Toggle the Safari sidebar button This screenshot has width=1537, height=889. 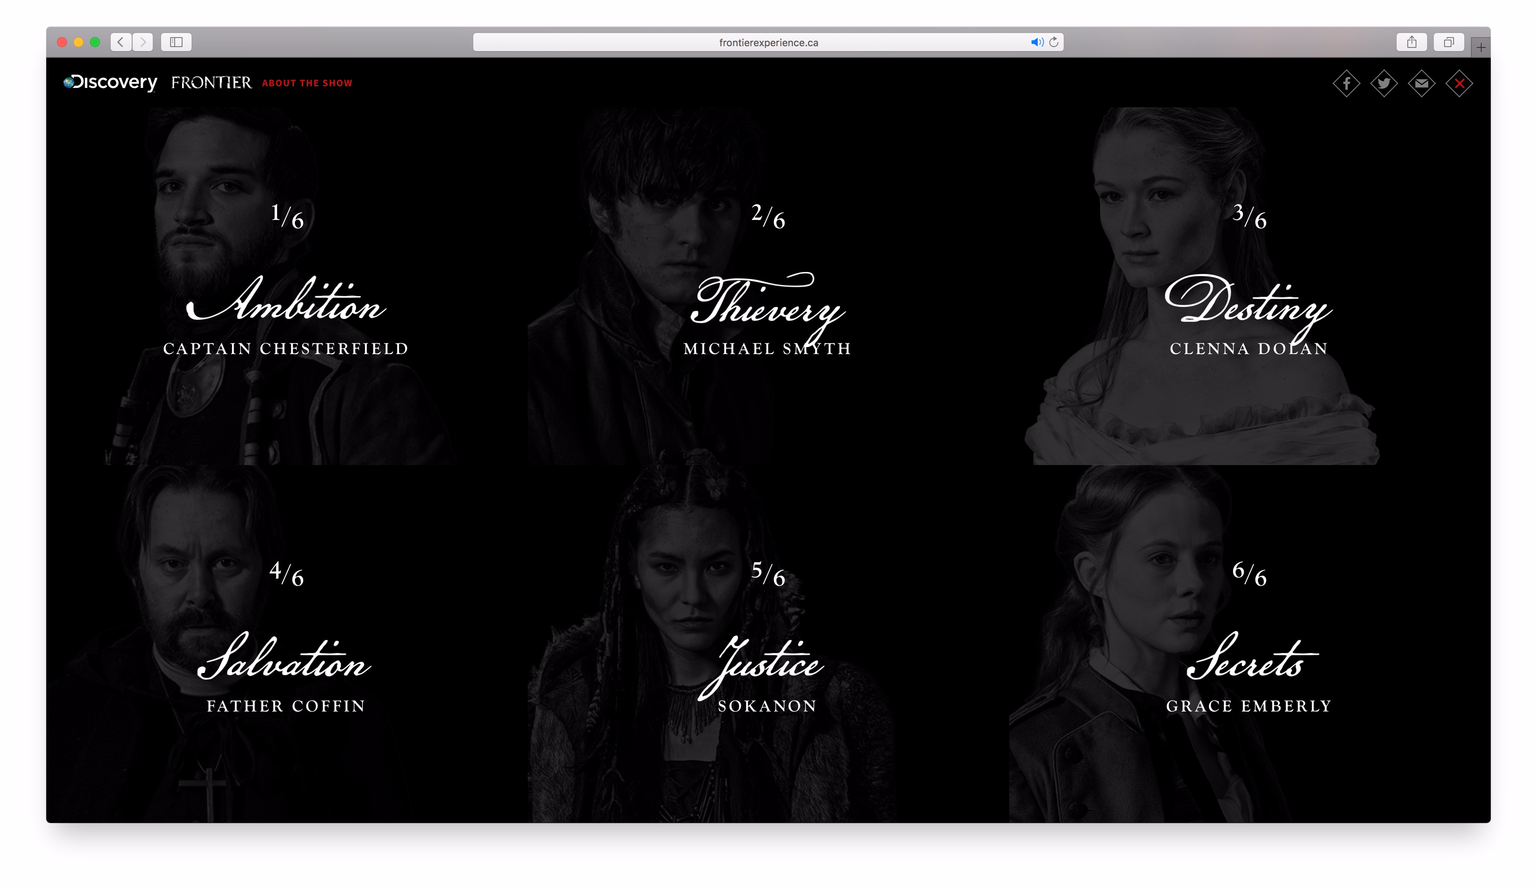click(176, 42)
